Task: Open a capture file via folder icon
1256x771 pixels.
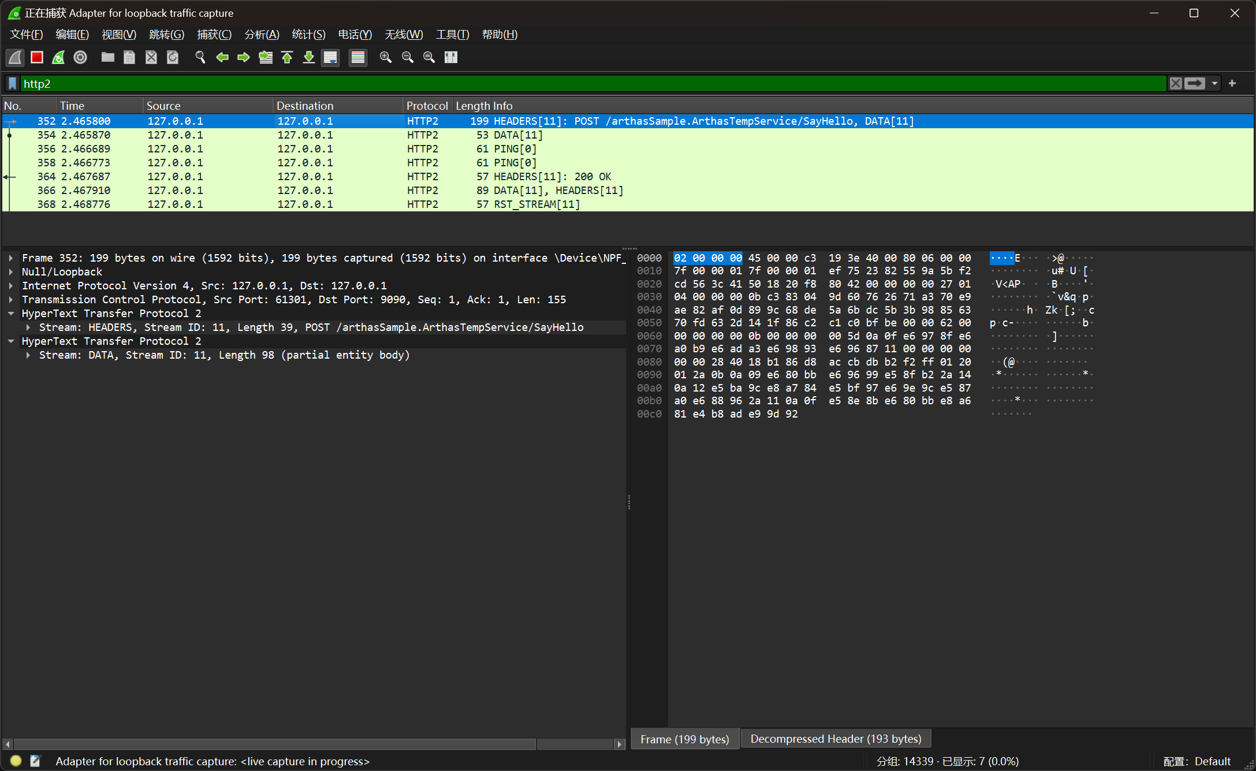Action: coord(107,57)
